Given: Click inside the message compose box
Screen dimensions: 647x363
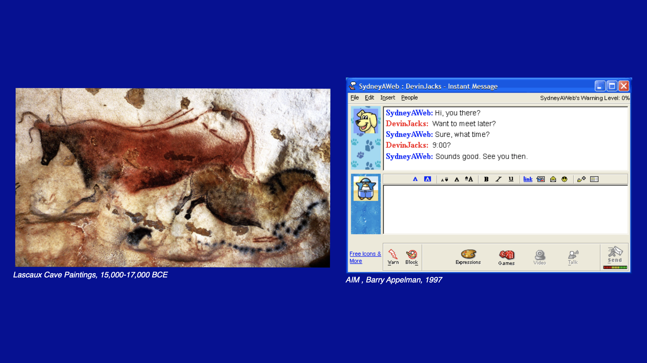Looking at the screenshot, I should (x=505, y=209).
